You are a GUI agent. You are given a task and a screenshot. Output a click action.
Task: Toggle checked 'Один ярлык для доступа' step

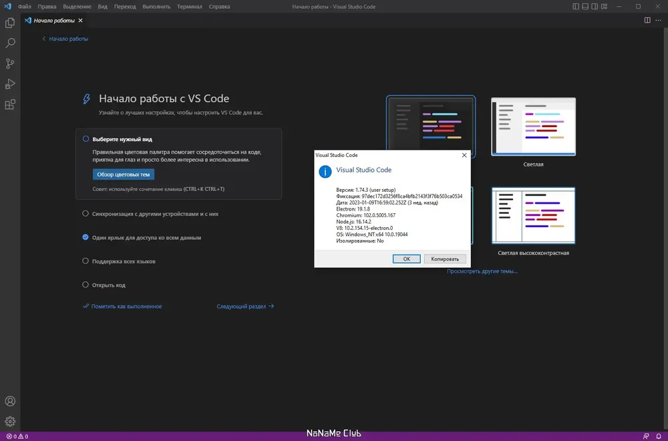[x=86, y=237]
